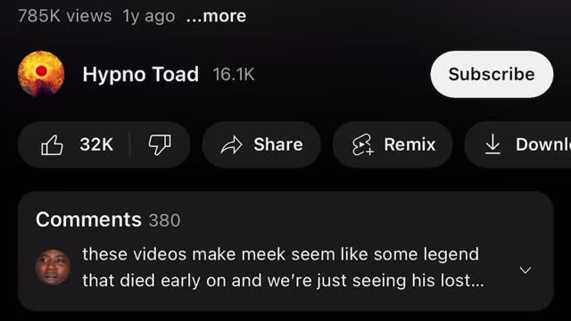Open Hypno Toad channel avatar

pos(41,74)
